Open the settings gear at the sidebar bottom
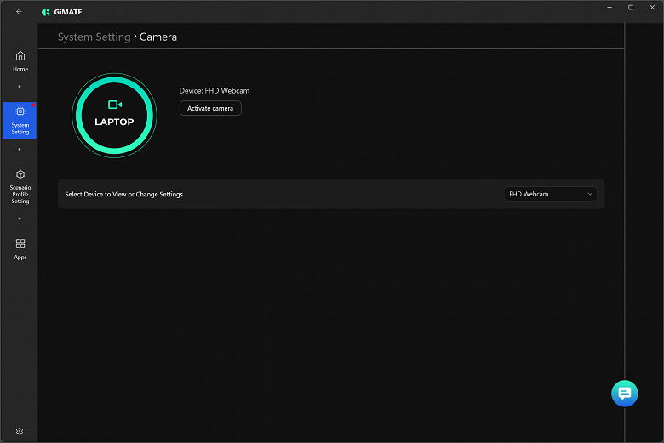664x443 pixels. click(x=20, y=431)
